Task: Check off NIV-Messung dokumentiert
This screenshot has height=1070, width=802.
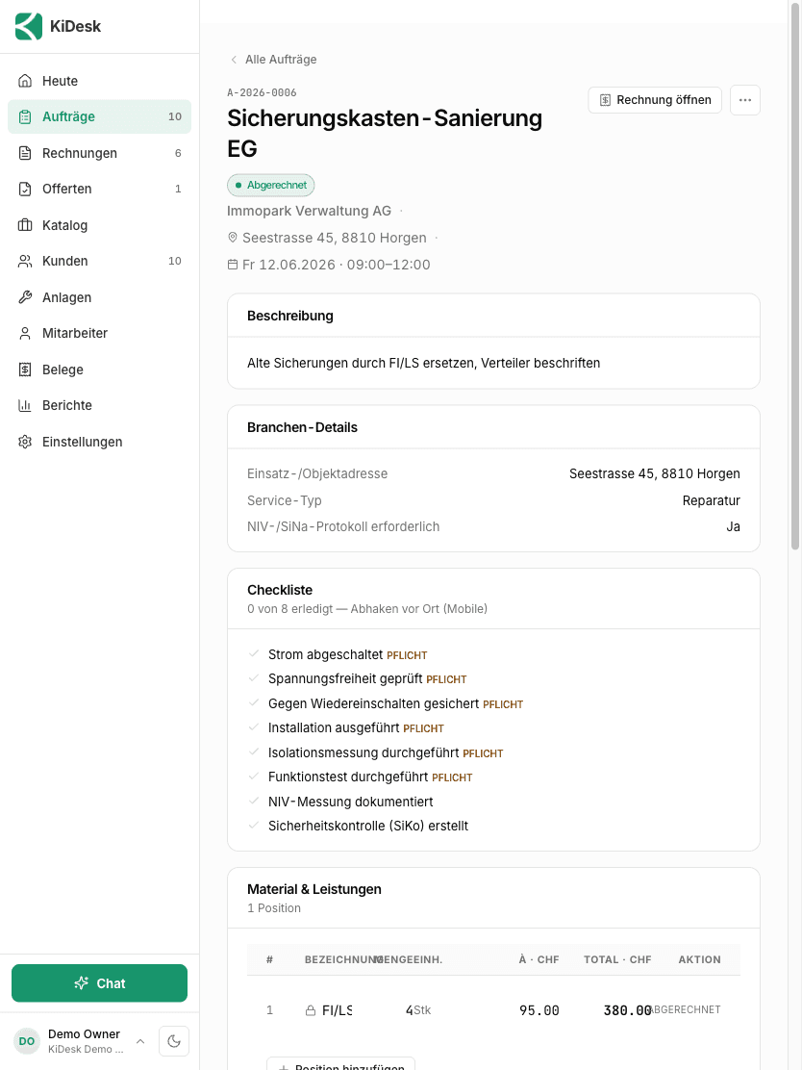Action: 254,802
